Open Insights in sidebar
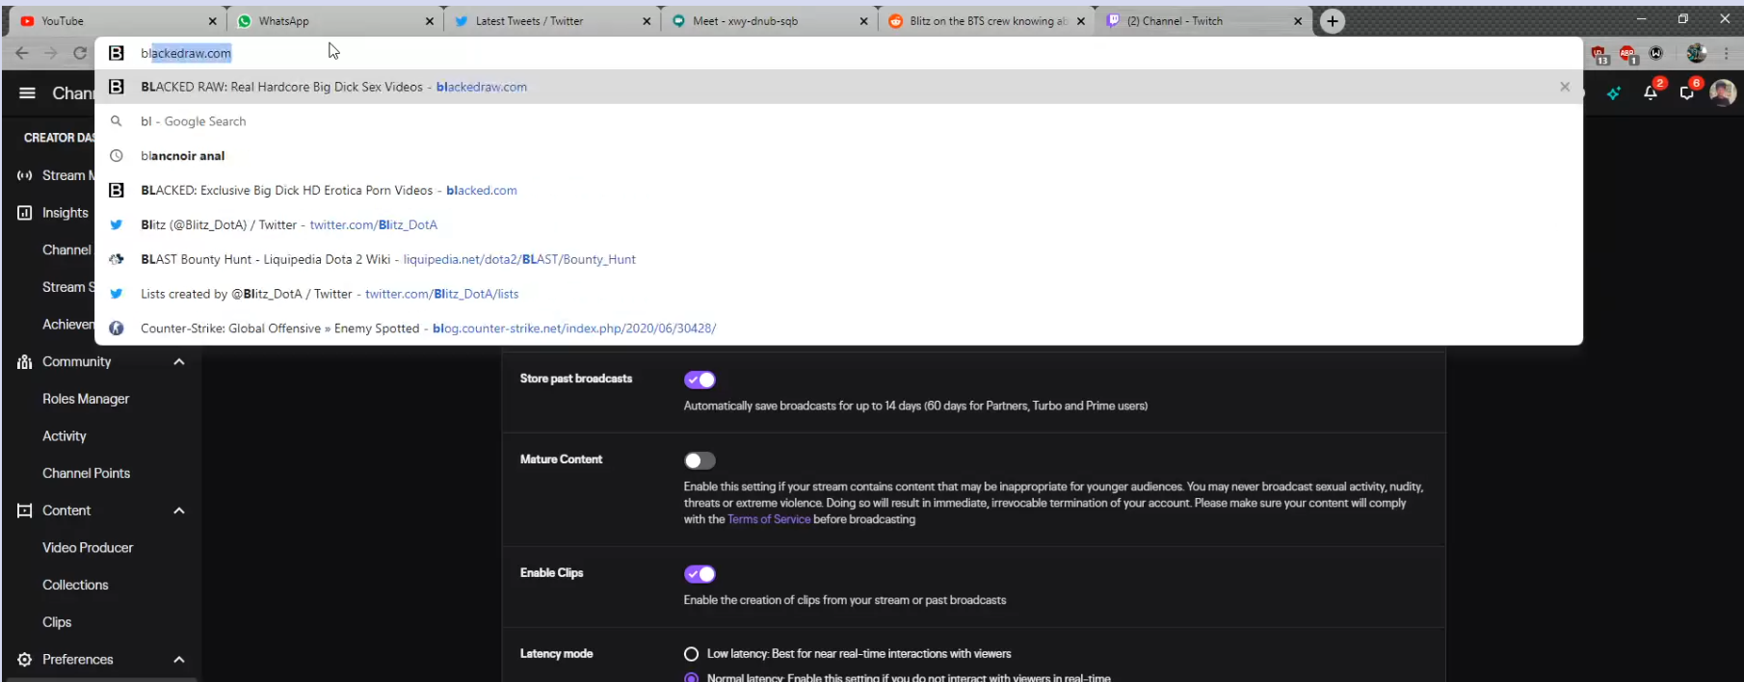 66,213
